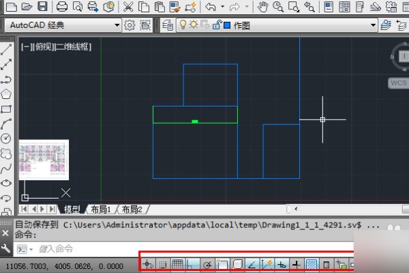Choose the Circle draw tool
This screenshot has height=273, width=409.
coord(6,139)
